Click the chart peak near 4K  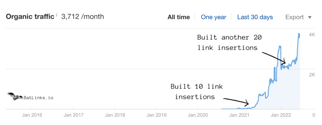click(x=299, y=35)
